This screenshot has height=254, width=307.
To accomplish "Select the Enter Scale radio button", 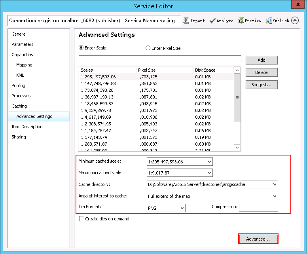I will tap(81, 48).
